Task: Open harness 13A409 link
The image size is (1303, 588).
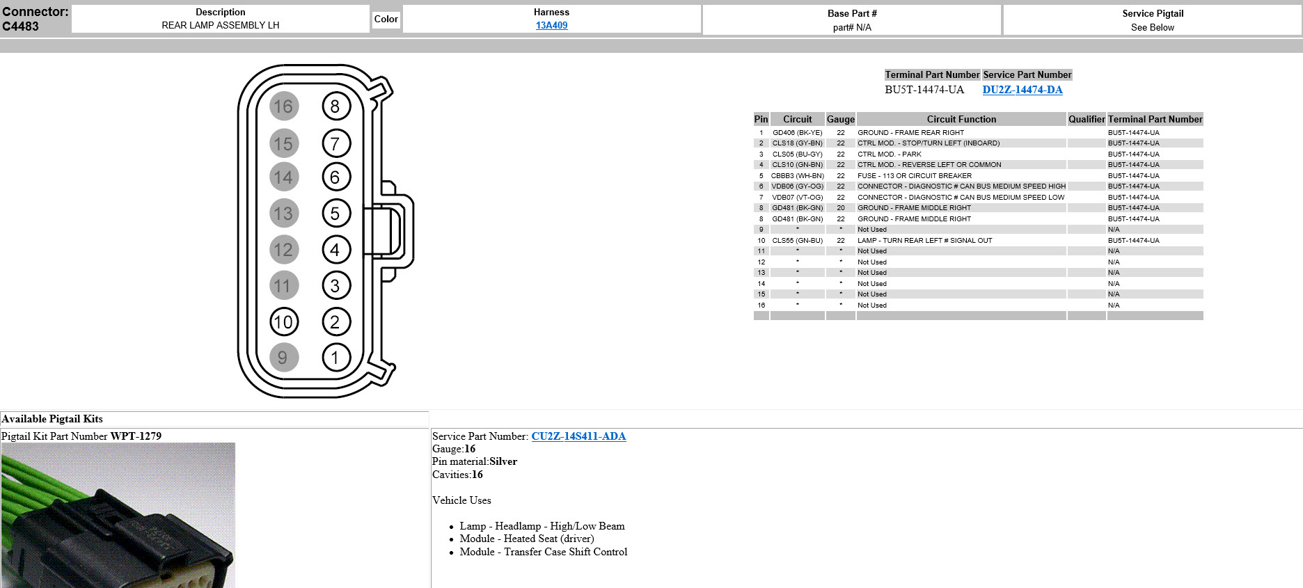Action: (x=551, y=25)
